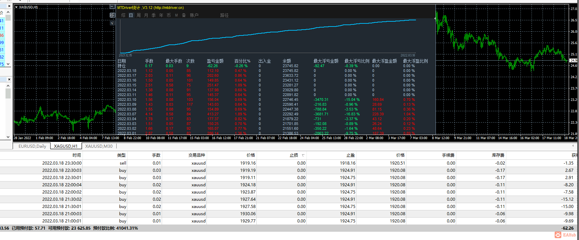This screenshot has width=579, height=240.
Task: Toggle the √ checkmark icon beside the stats panel
Action: click(x=112, y=23)
